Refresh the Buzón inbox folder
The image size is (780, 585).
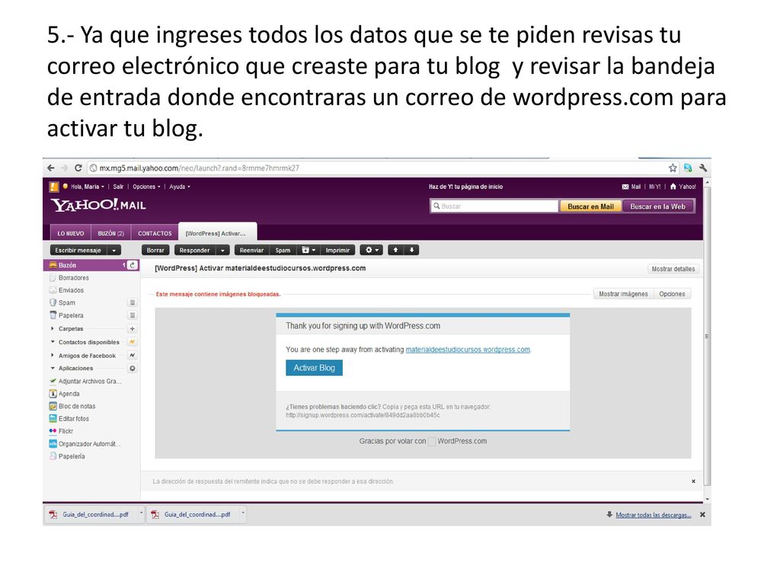click(133, 265)
